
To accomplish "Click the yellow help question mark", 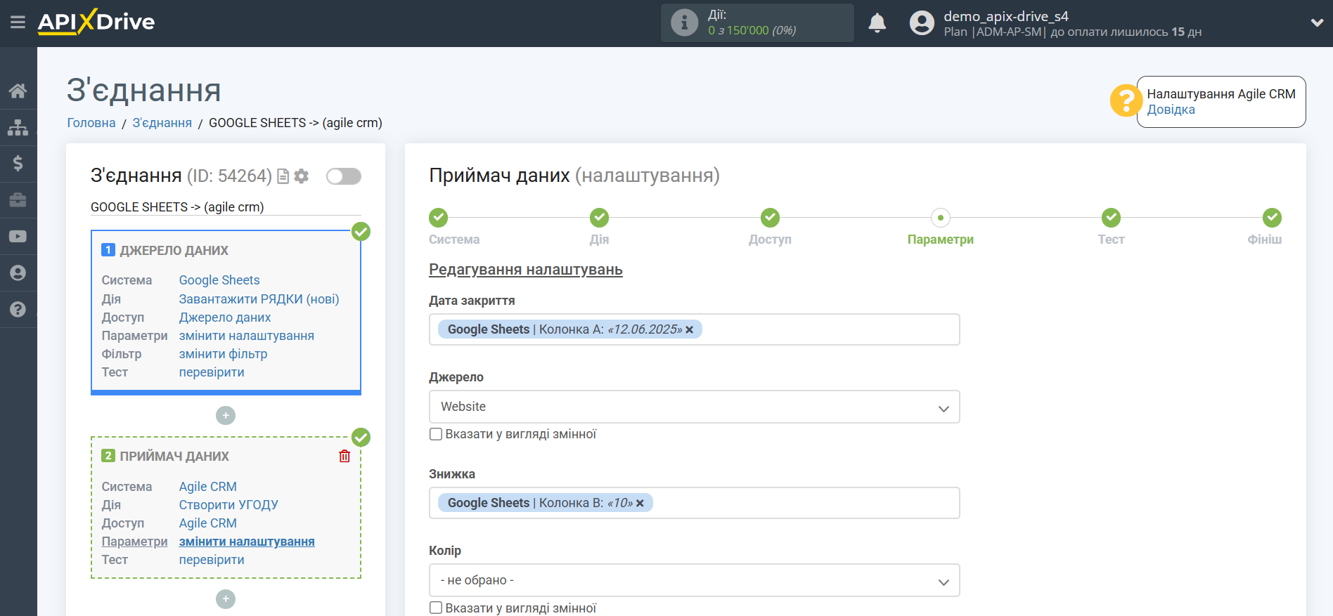I will pyautogui.click(x=1126, y=101).
